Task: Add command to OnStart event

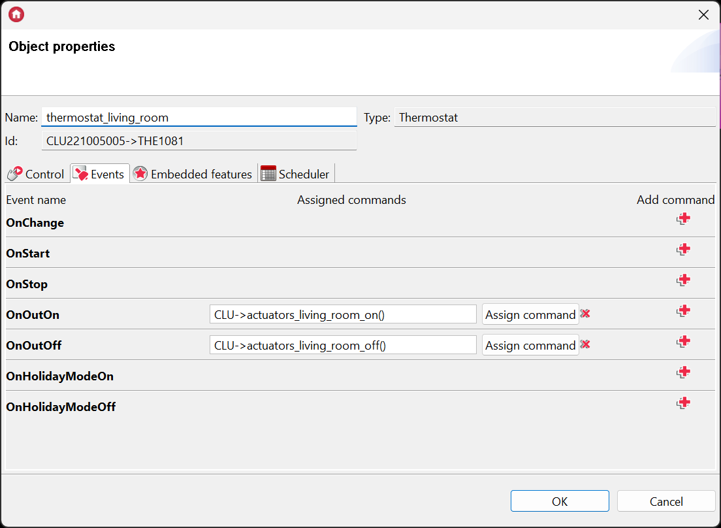Action: [x=683, y=250]
